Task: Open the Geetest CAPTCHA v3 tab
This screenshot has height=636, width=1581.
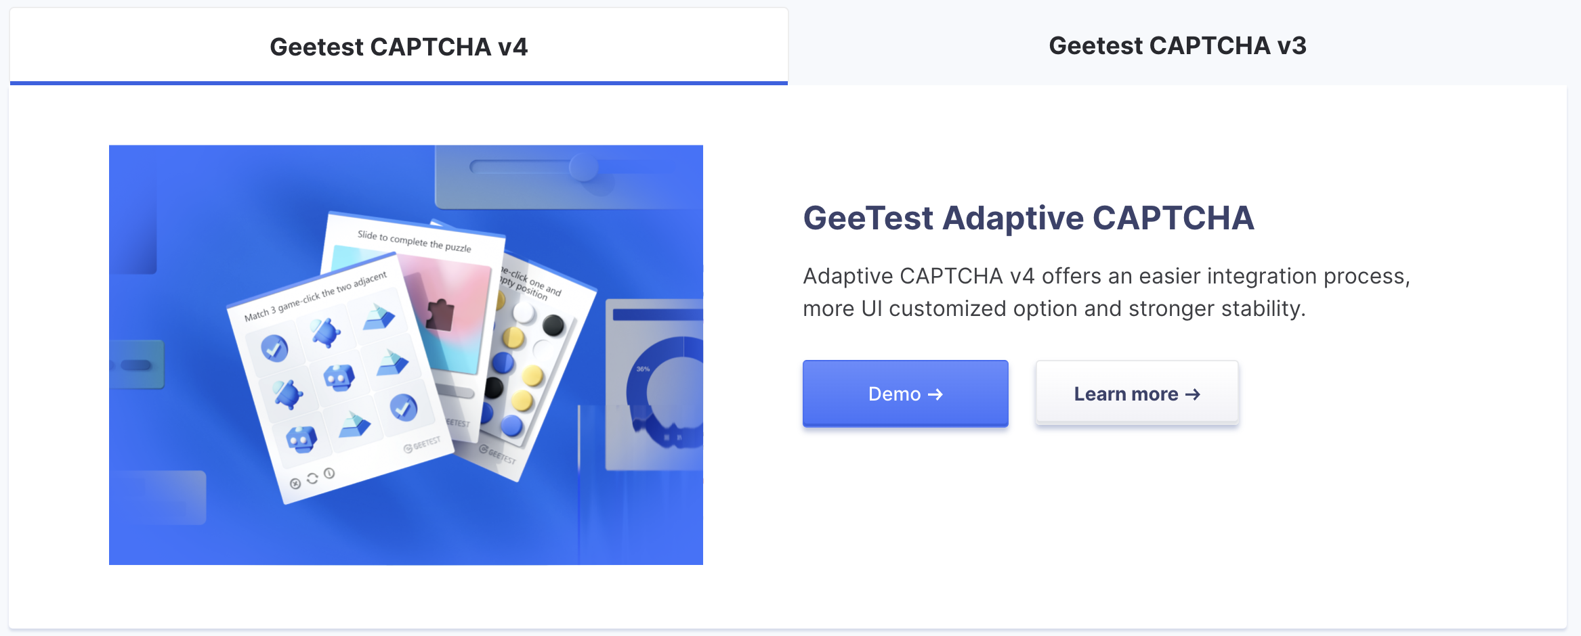Action: pyautogui.click(x=1177, y=45)
